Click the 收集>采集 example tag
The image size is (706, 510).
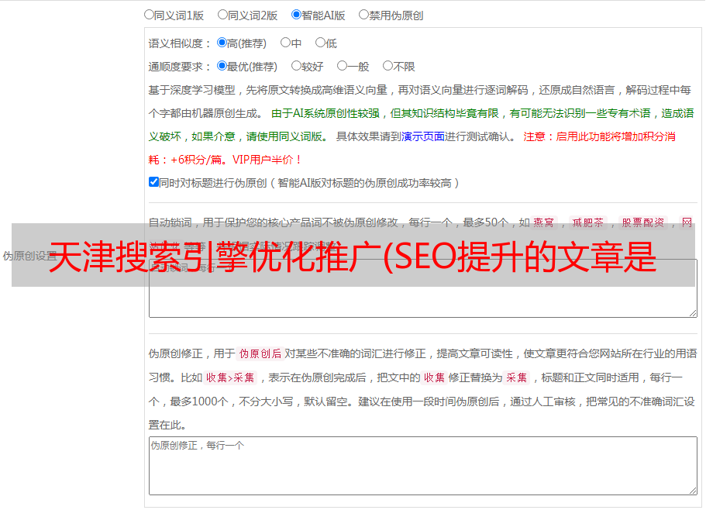click(x=230, y=377)
